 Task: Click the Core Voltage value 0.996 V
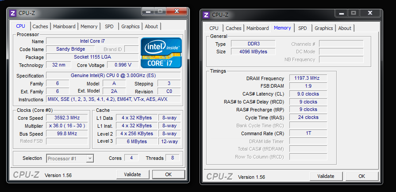point(123,65)
